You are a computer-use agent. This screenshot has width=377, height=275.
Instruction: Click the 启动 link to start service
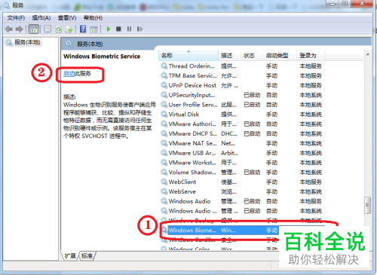point(69,74)
